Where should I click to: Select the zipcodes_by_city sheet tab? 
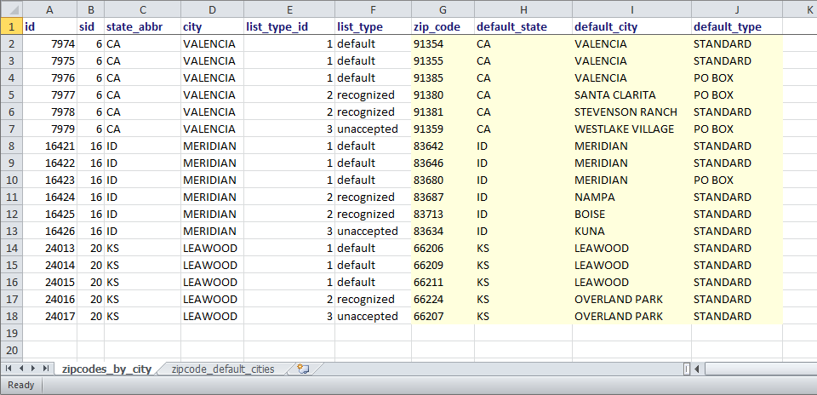click(x=106, y=369)
